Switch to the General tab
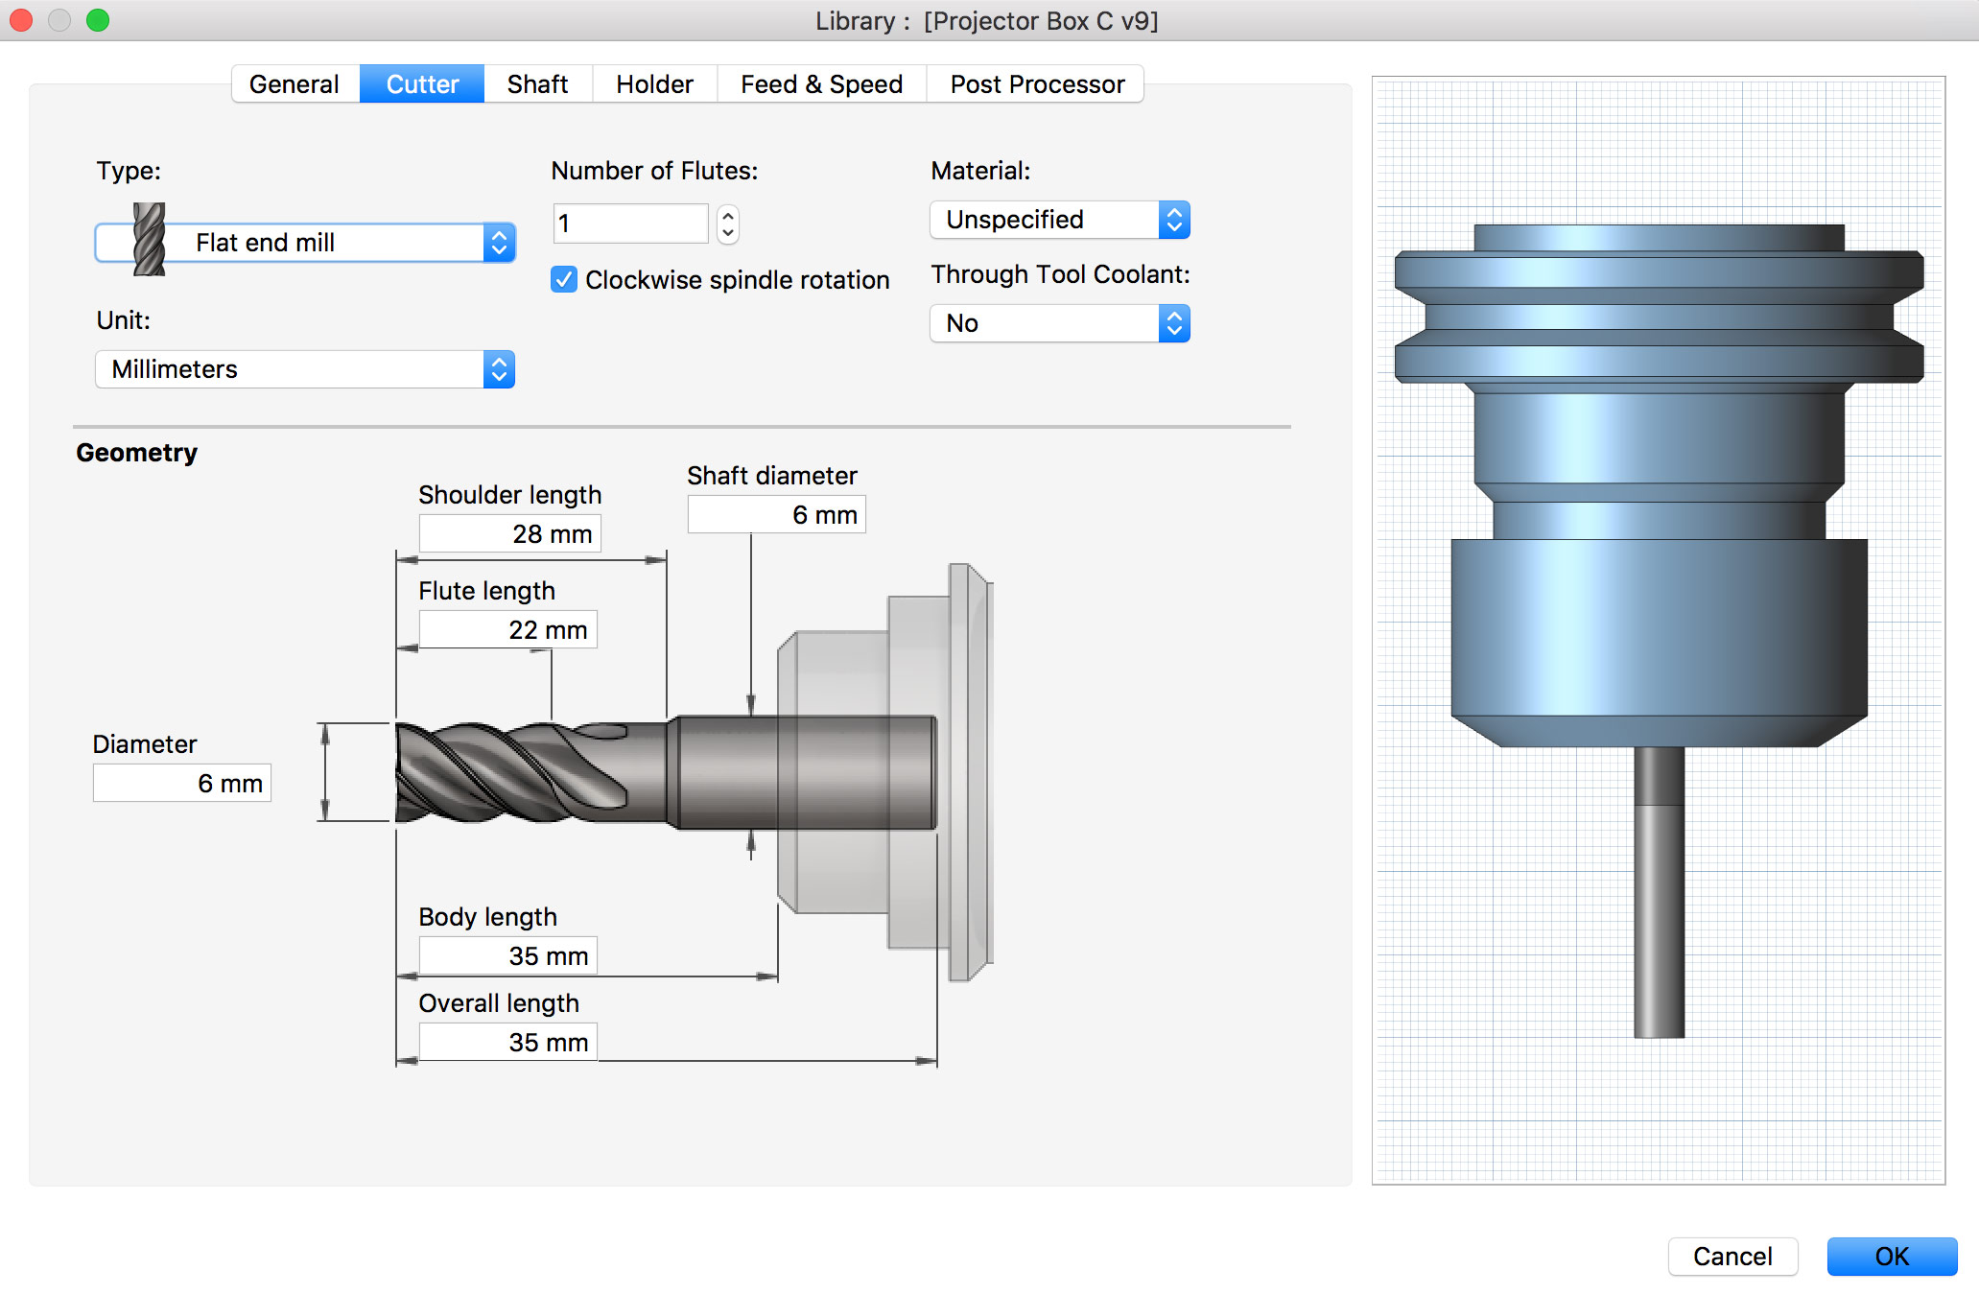Image resolution: width=1979 pixels, height=1294 pixels. click(294, 83)
